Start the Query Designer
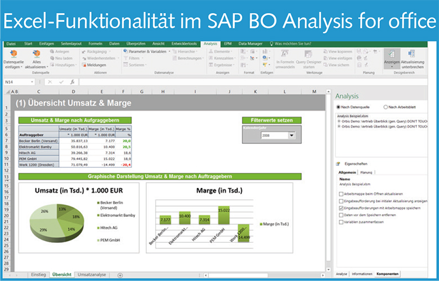This screenshot has height=281, width=439. [x=308, y=59]
